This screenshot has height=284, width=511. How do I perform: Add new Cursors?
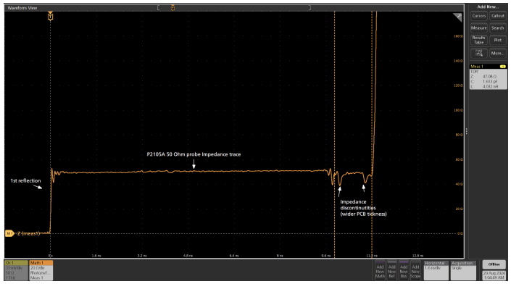pos(478,16)
